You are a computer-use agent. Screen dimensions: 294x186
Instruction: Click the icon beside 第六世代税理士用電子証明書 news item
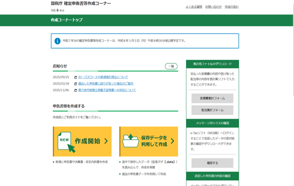click(x=76, y=90)
